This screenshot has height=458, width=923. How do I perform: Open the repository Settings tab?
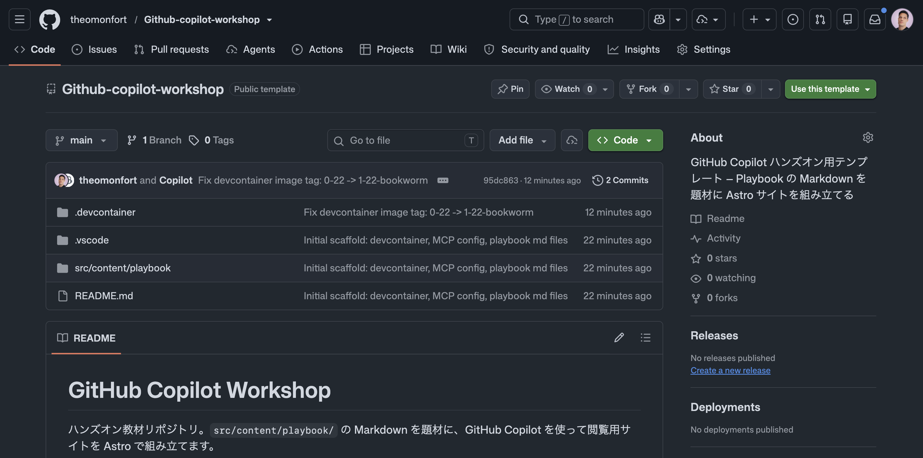coord(703,49)
